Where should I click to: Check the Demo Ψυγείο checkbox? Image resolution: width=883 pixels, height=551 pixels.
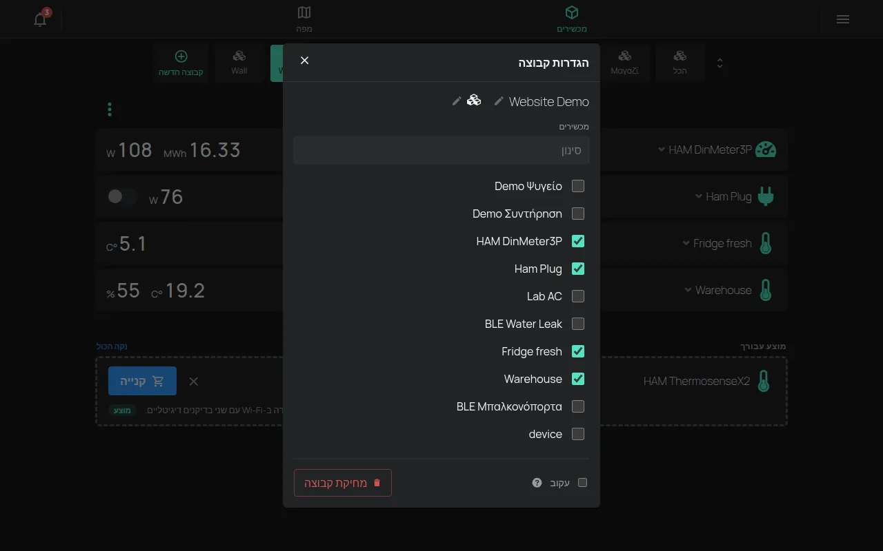578,186
